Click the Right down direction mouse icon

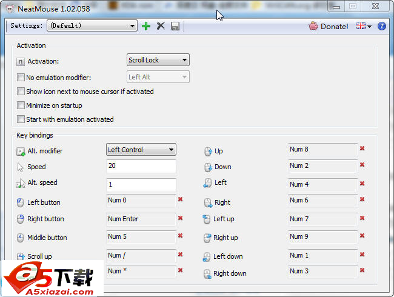(x=207, y=274)
